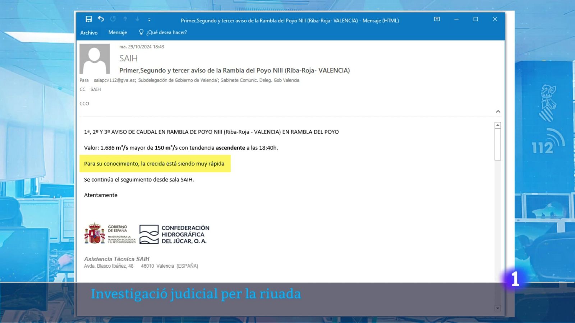Click the lightbulb Tell Me icon

coord(141,32)
